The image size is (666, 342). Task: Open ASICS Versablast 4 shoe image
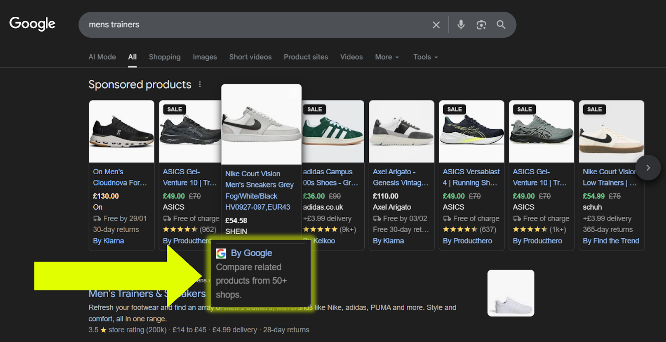pyautogui.click(x=472, y=131)
